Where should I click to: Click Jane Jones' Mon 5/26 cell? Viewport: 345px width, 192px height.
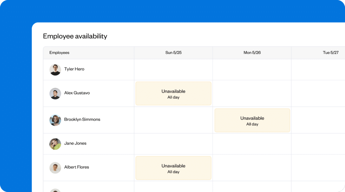(252, 144)
